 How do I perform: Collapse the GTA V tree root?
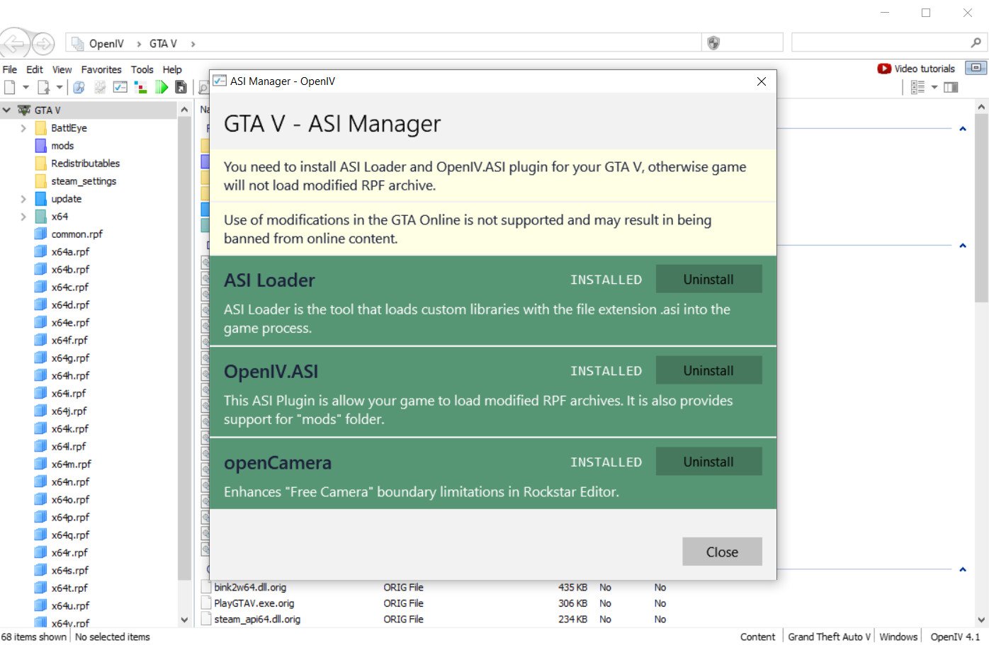pyautogui.click(x=6, y=110)
